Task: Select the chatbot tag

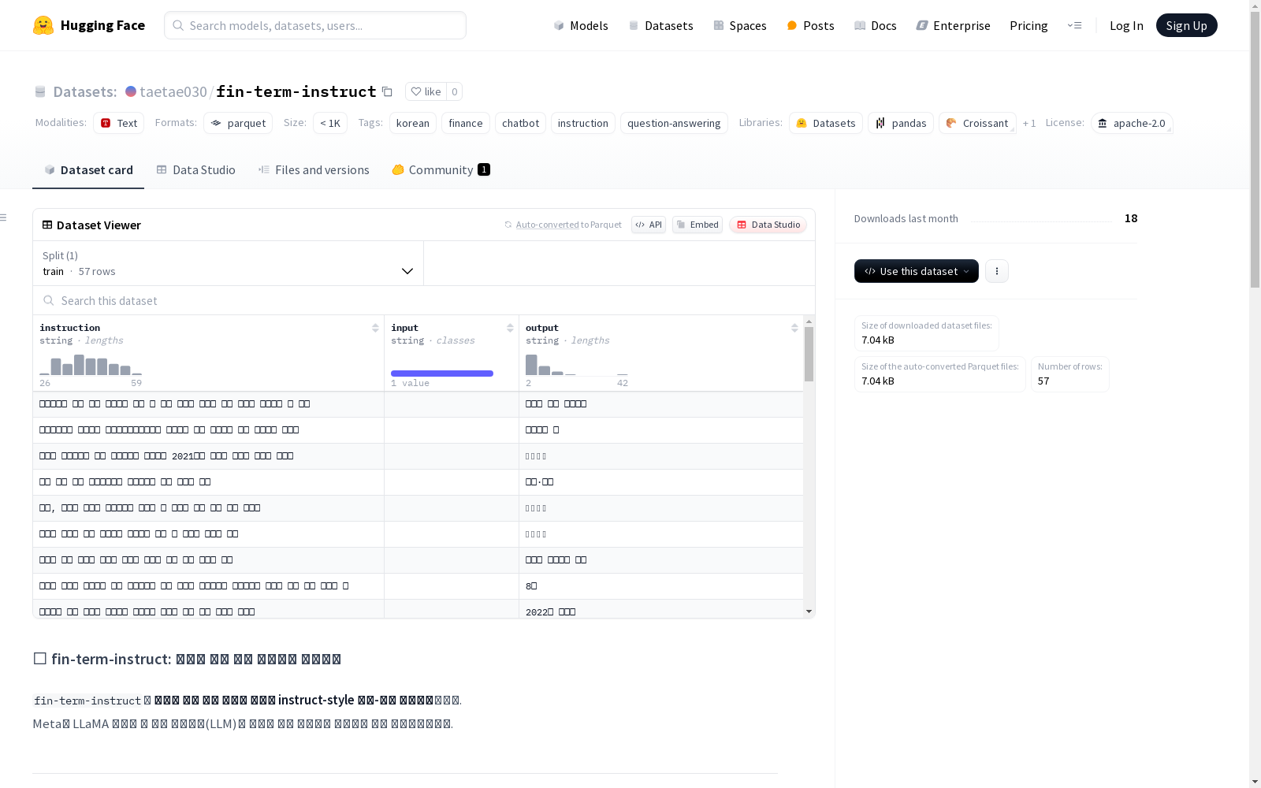Action: pyautogui.click(x=520, y=123)
